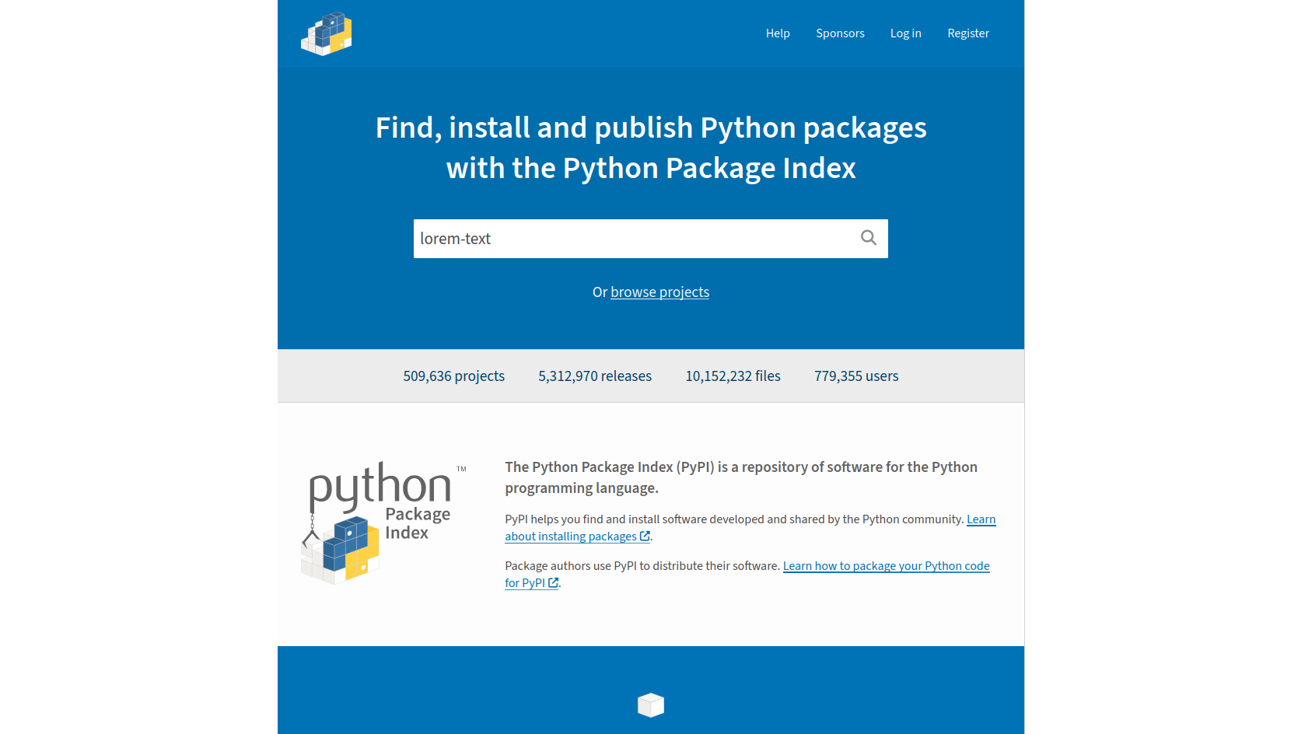The height and width of the screenshot is (734, 1305).
Task: Click the PyPI logo in the header
Action: click(327, 33)
